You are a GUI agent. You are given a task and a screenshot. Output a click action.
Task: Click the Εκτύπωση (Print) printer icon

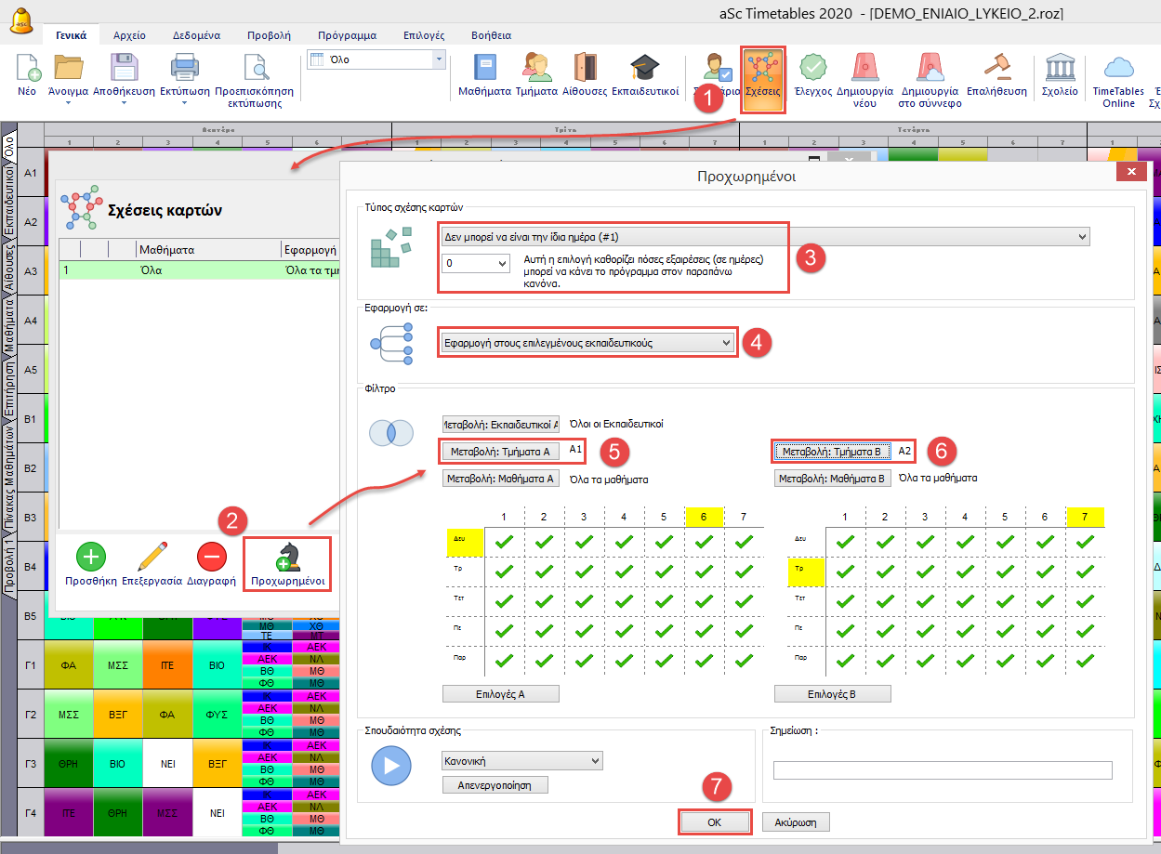tap(184, 71)
